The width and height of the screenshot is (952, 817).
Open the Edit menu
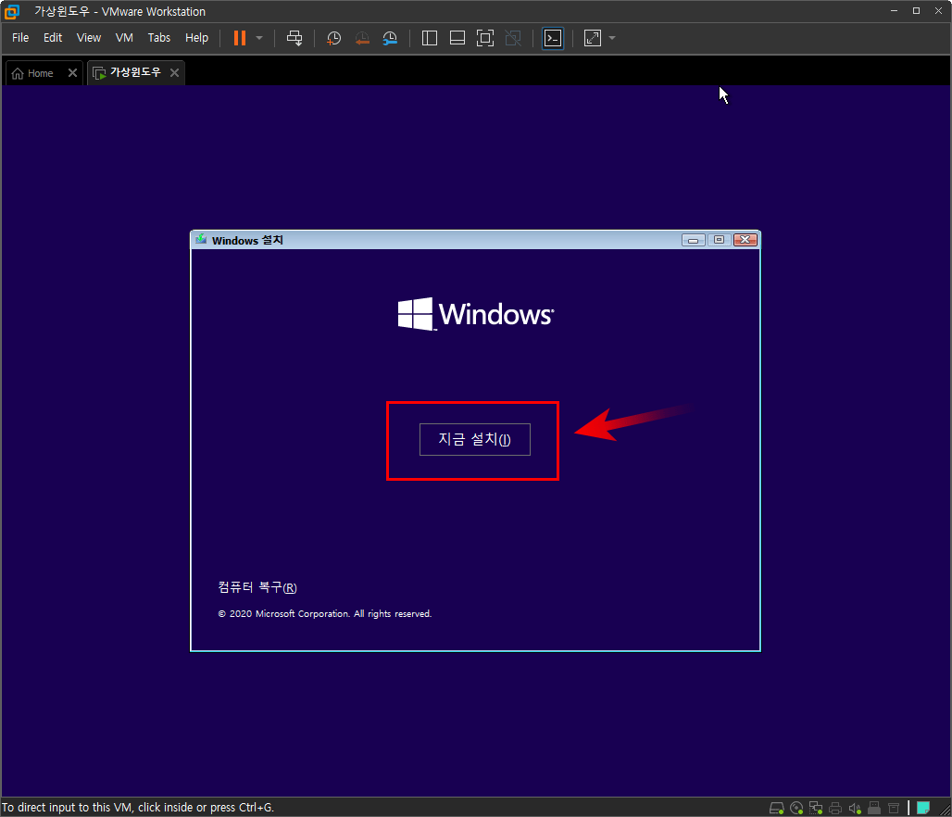53,38
